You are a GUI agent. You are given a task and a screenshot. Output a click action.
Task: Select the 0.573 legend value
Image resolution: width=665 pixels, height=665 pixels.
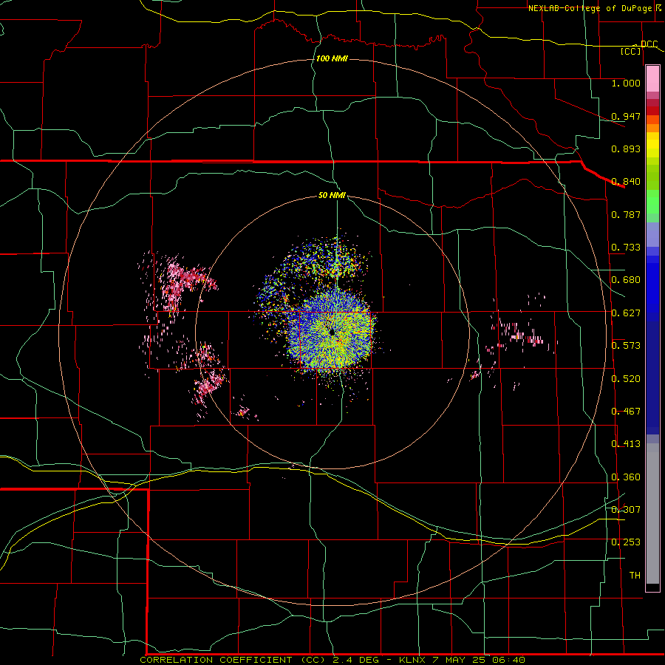click(x=626, y=346)
